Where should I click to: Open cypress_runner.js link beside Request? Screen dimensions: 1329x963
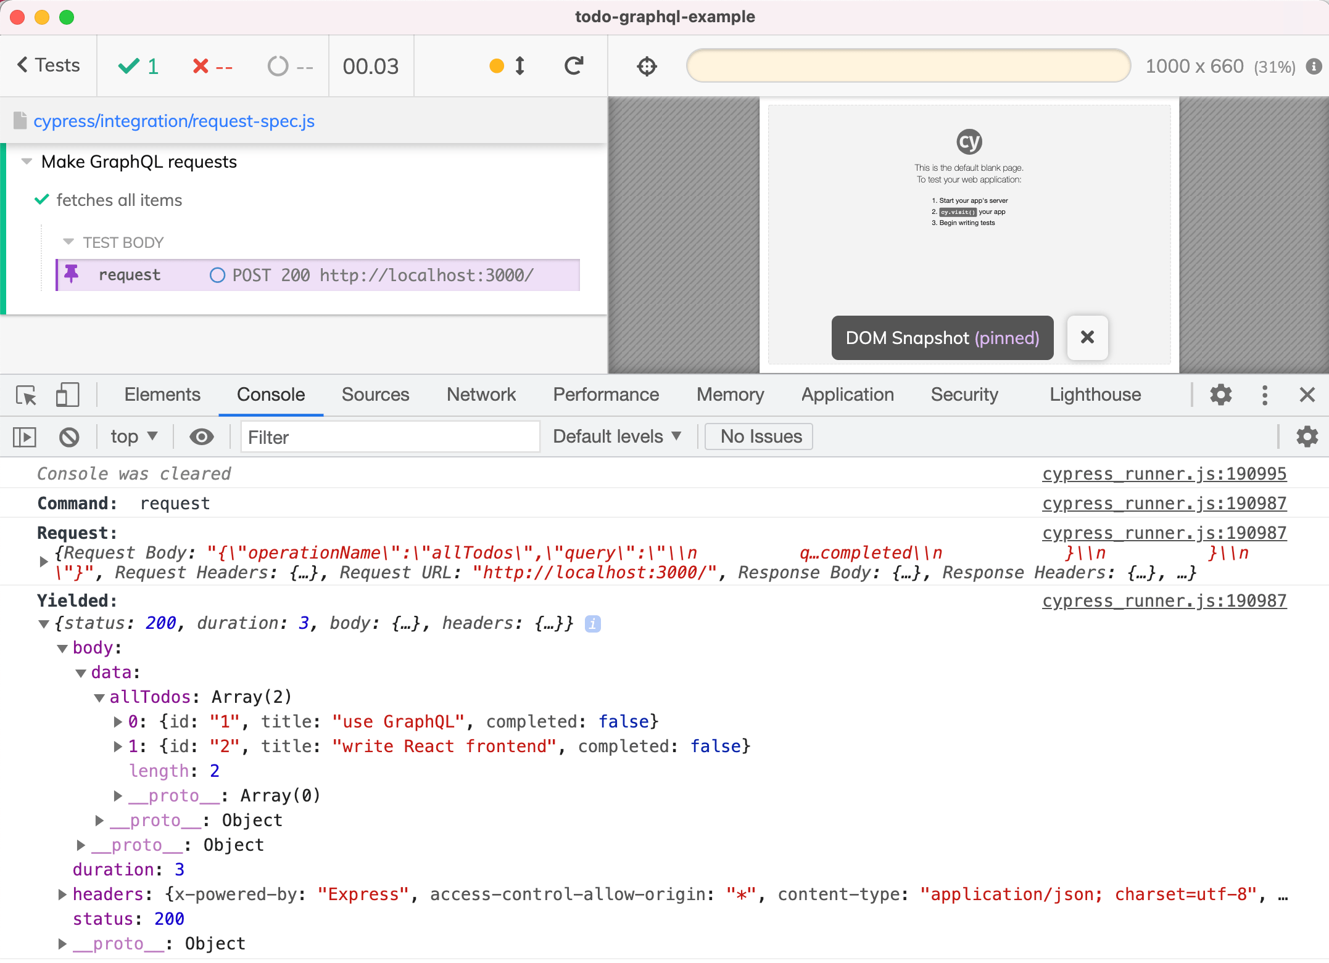[1164, 533]
